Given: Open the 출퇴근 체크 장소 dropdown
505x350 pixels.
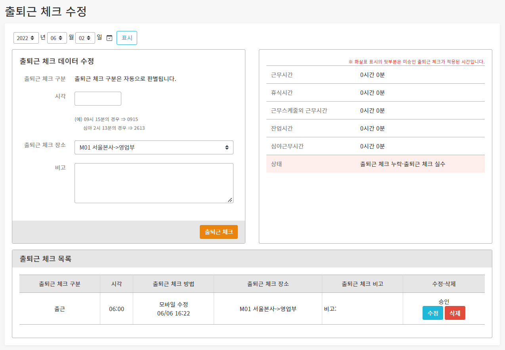Looking at the screenshot, I should point(154,147).
